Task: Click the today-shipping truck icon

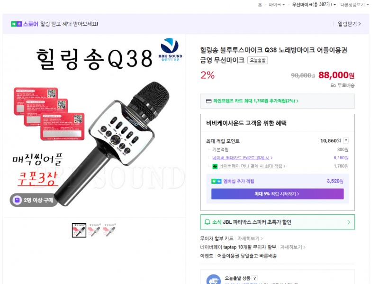Action: [214, 279]
